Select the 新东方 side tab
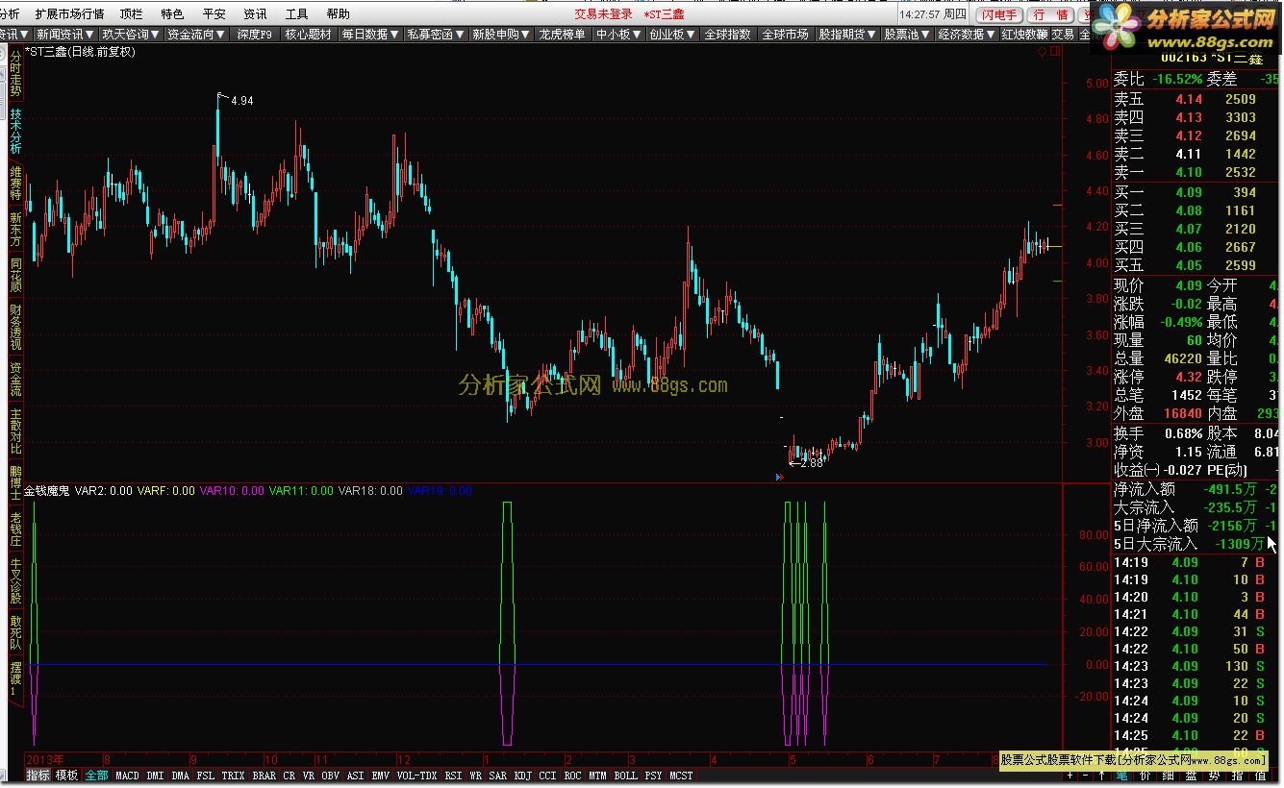Image resolution: width=1284 pixels, height=788 pixels. (x=15, y=230)
